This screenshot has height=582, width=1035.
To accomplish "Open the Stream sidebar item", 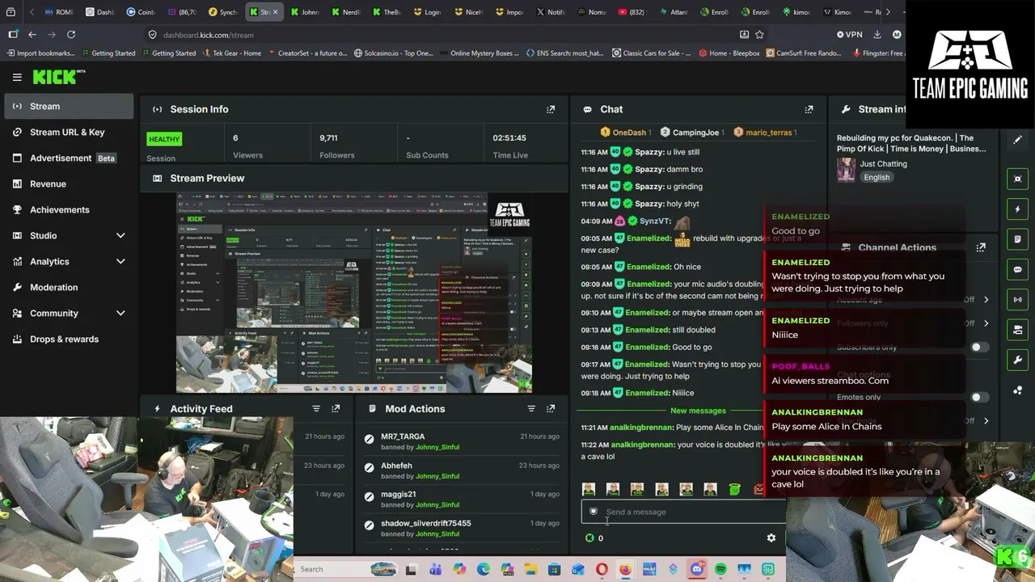I will pyautogui.click(x=69, y=106).
